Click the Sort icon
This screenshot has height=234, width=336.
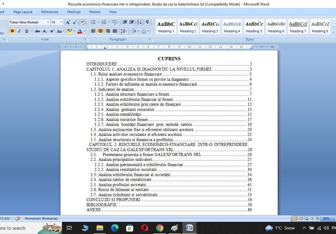pyautogui.click(x=139, y=22)
